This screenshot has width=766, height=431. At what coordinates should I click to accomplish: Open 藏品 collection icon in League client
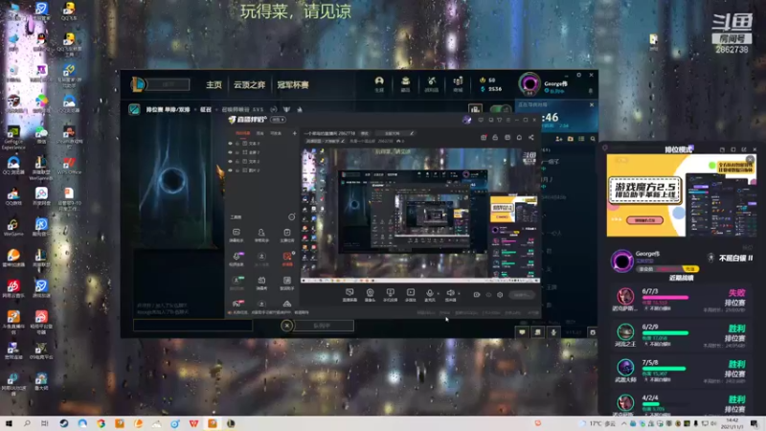405,84
